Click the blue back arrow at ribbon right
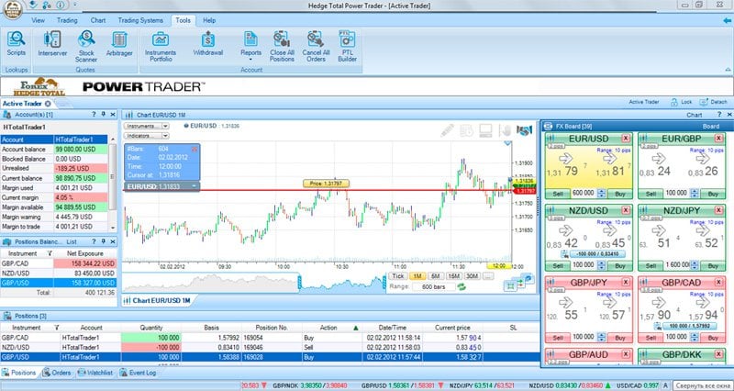This screenshot has height=391, width=734. (727, 20)
